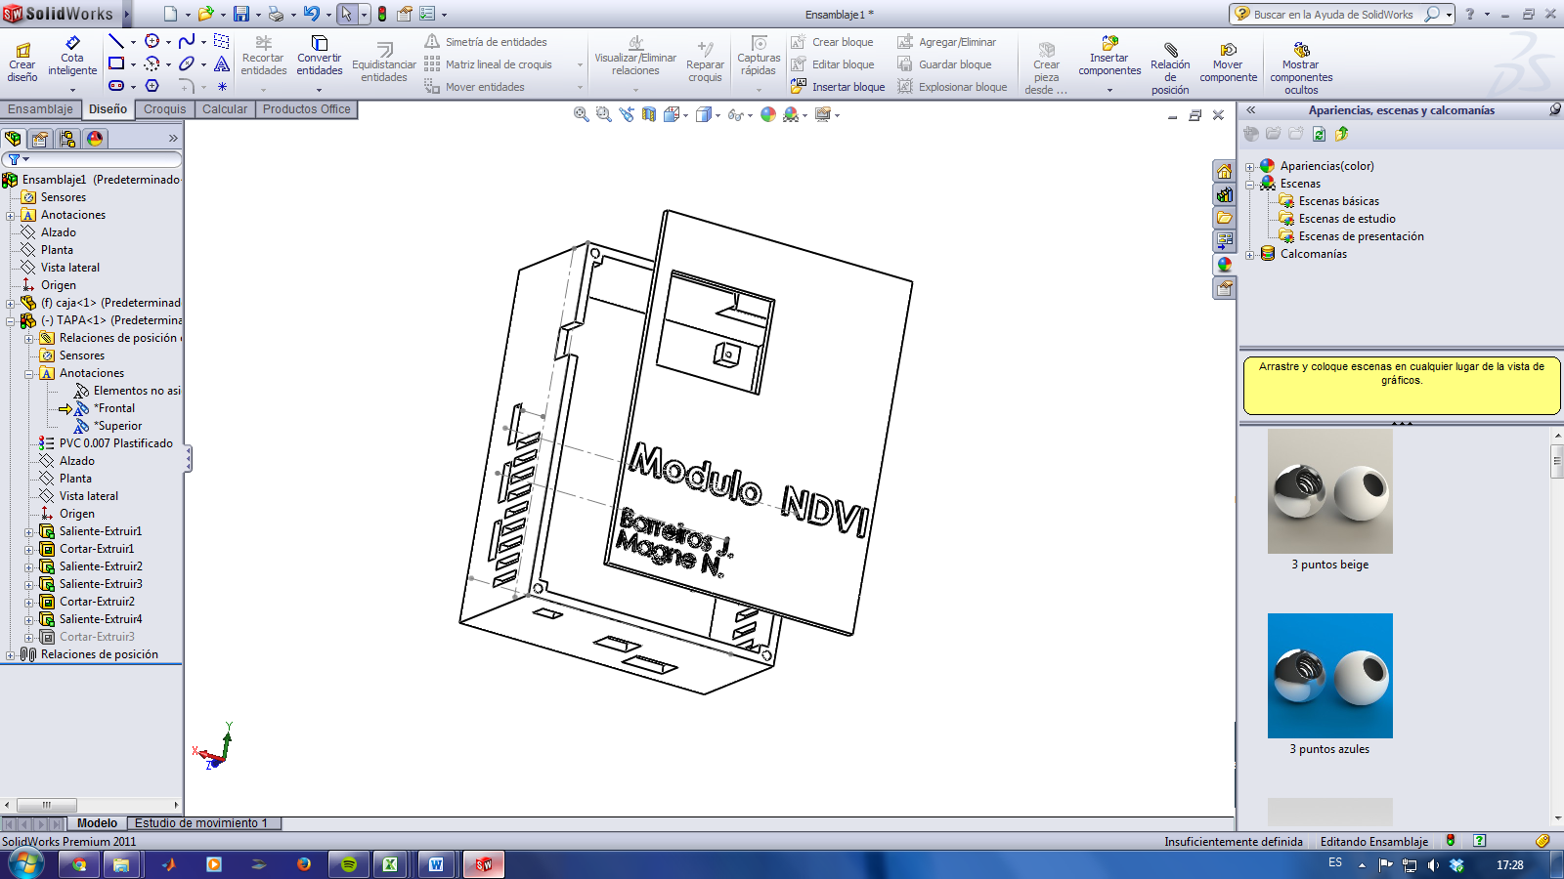Image resolution: width=1564 pixels, height=879 pixels.
Task: Click the Undo arrow icon
Action: tap(312, 14)
